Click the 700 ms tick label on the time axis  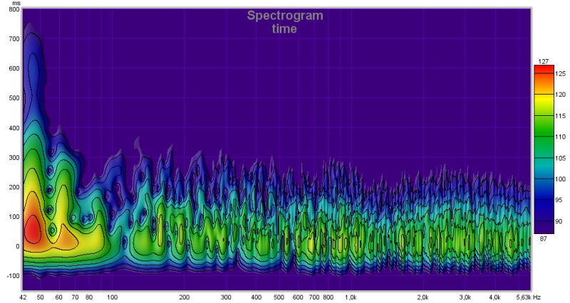coord(14,39)
